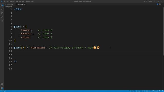Open the Manage gear icon

pos(2,88)
